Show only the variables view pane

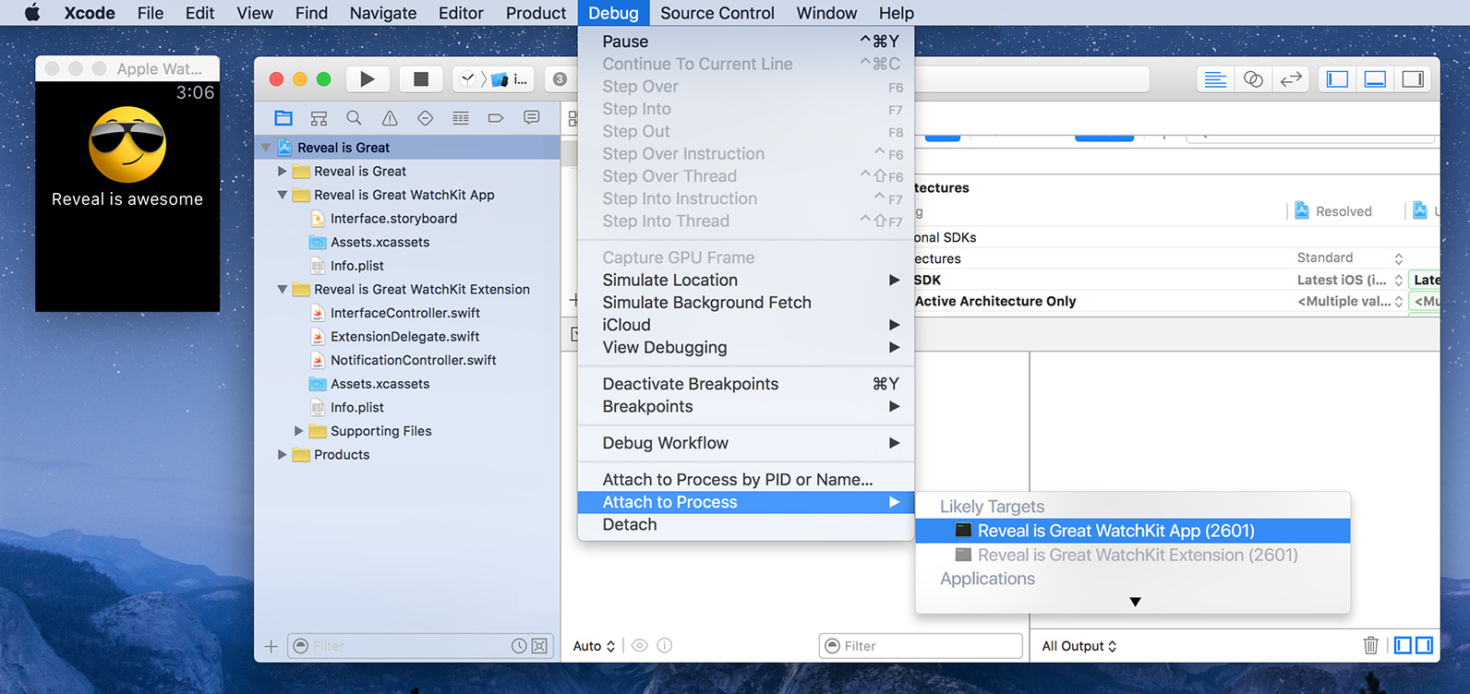1404,646
